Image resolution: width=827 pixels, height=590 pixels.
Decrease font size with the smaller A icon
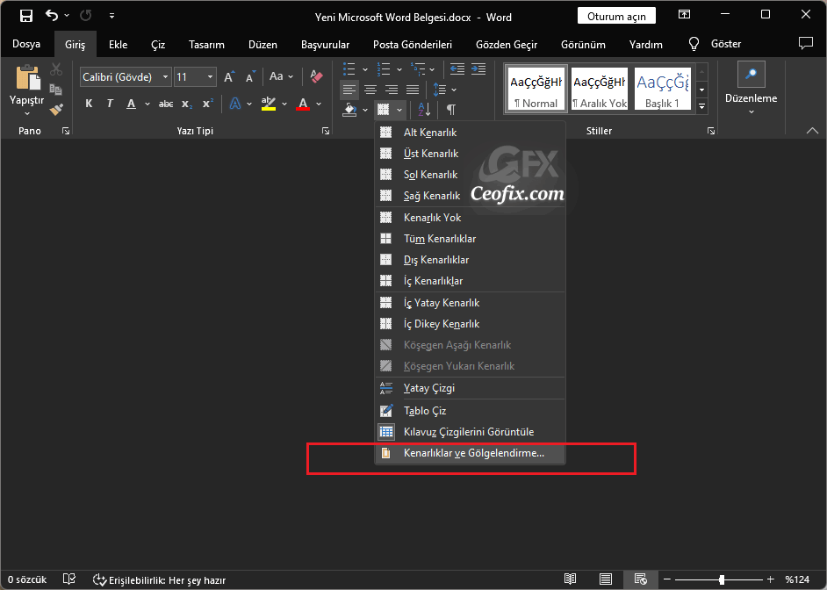click(250, 77)
